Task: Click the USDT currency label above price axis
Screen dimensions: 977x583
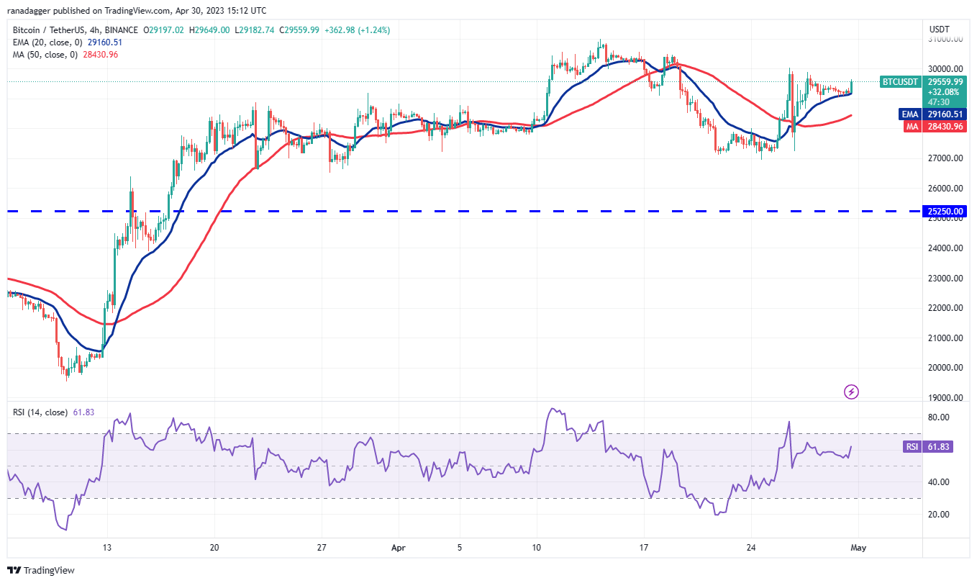Action: click(940, 30)
